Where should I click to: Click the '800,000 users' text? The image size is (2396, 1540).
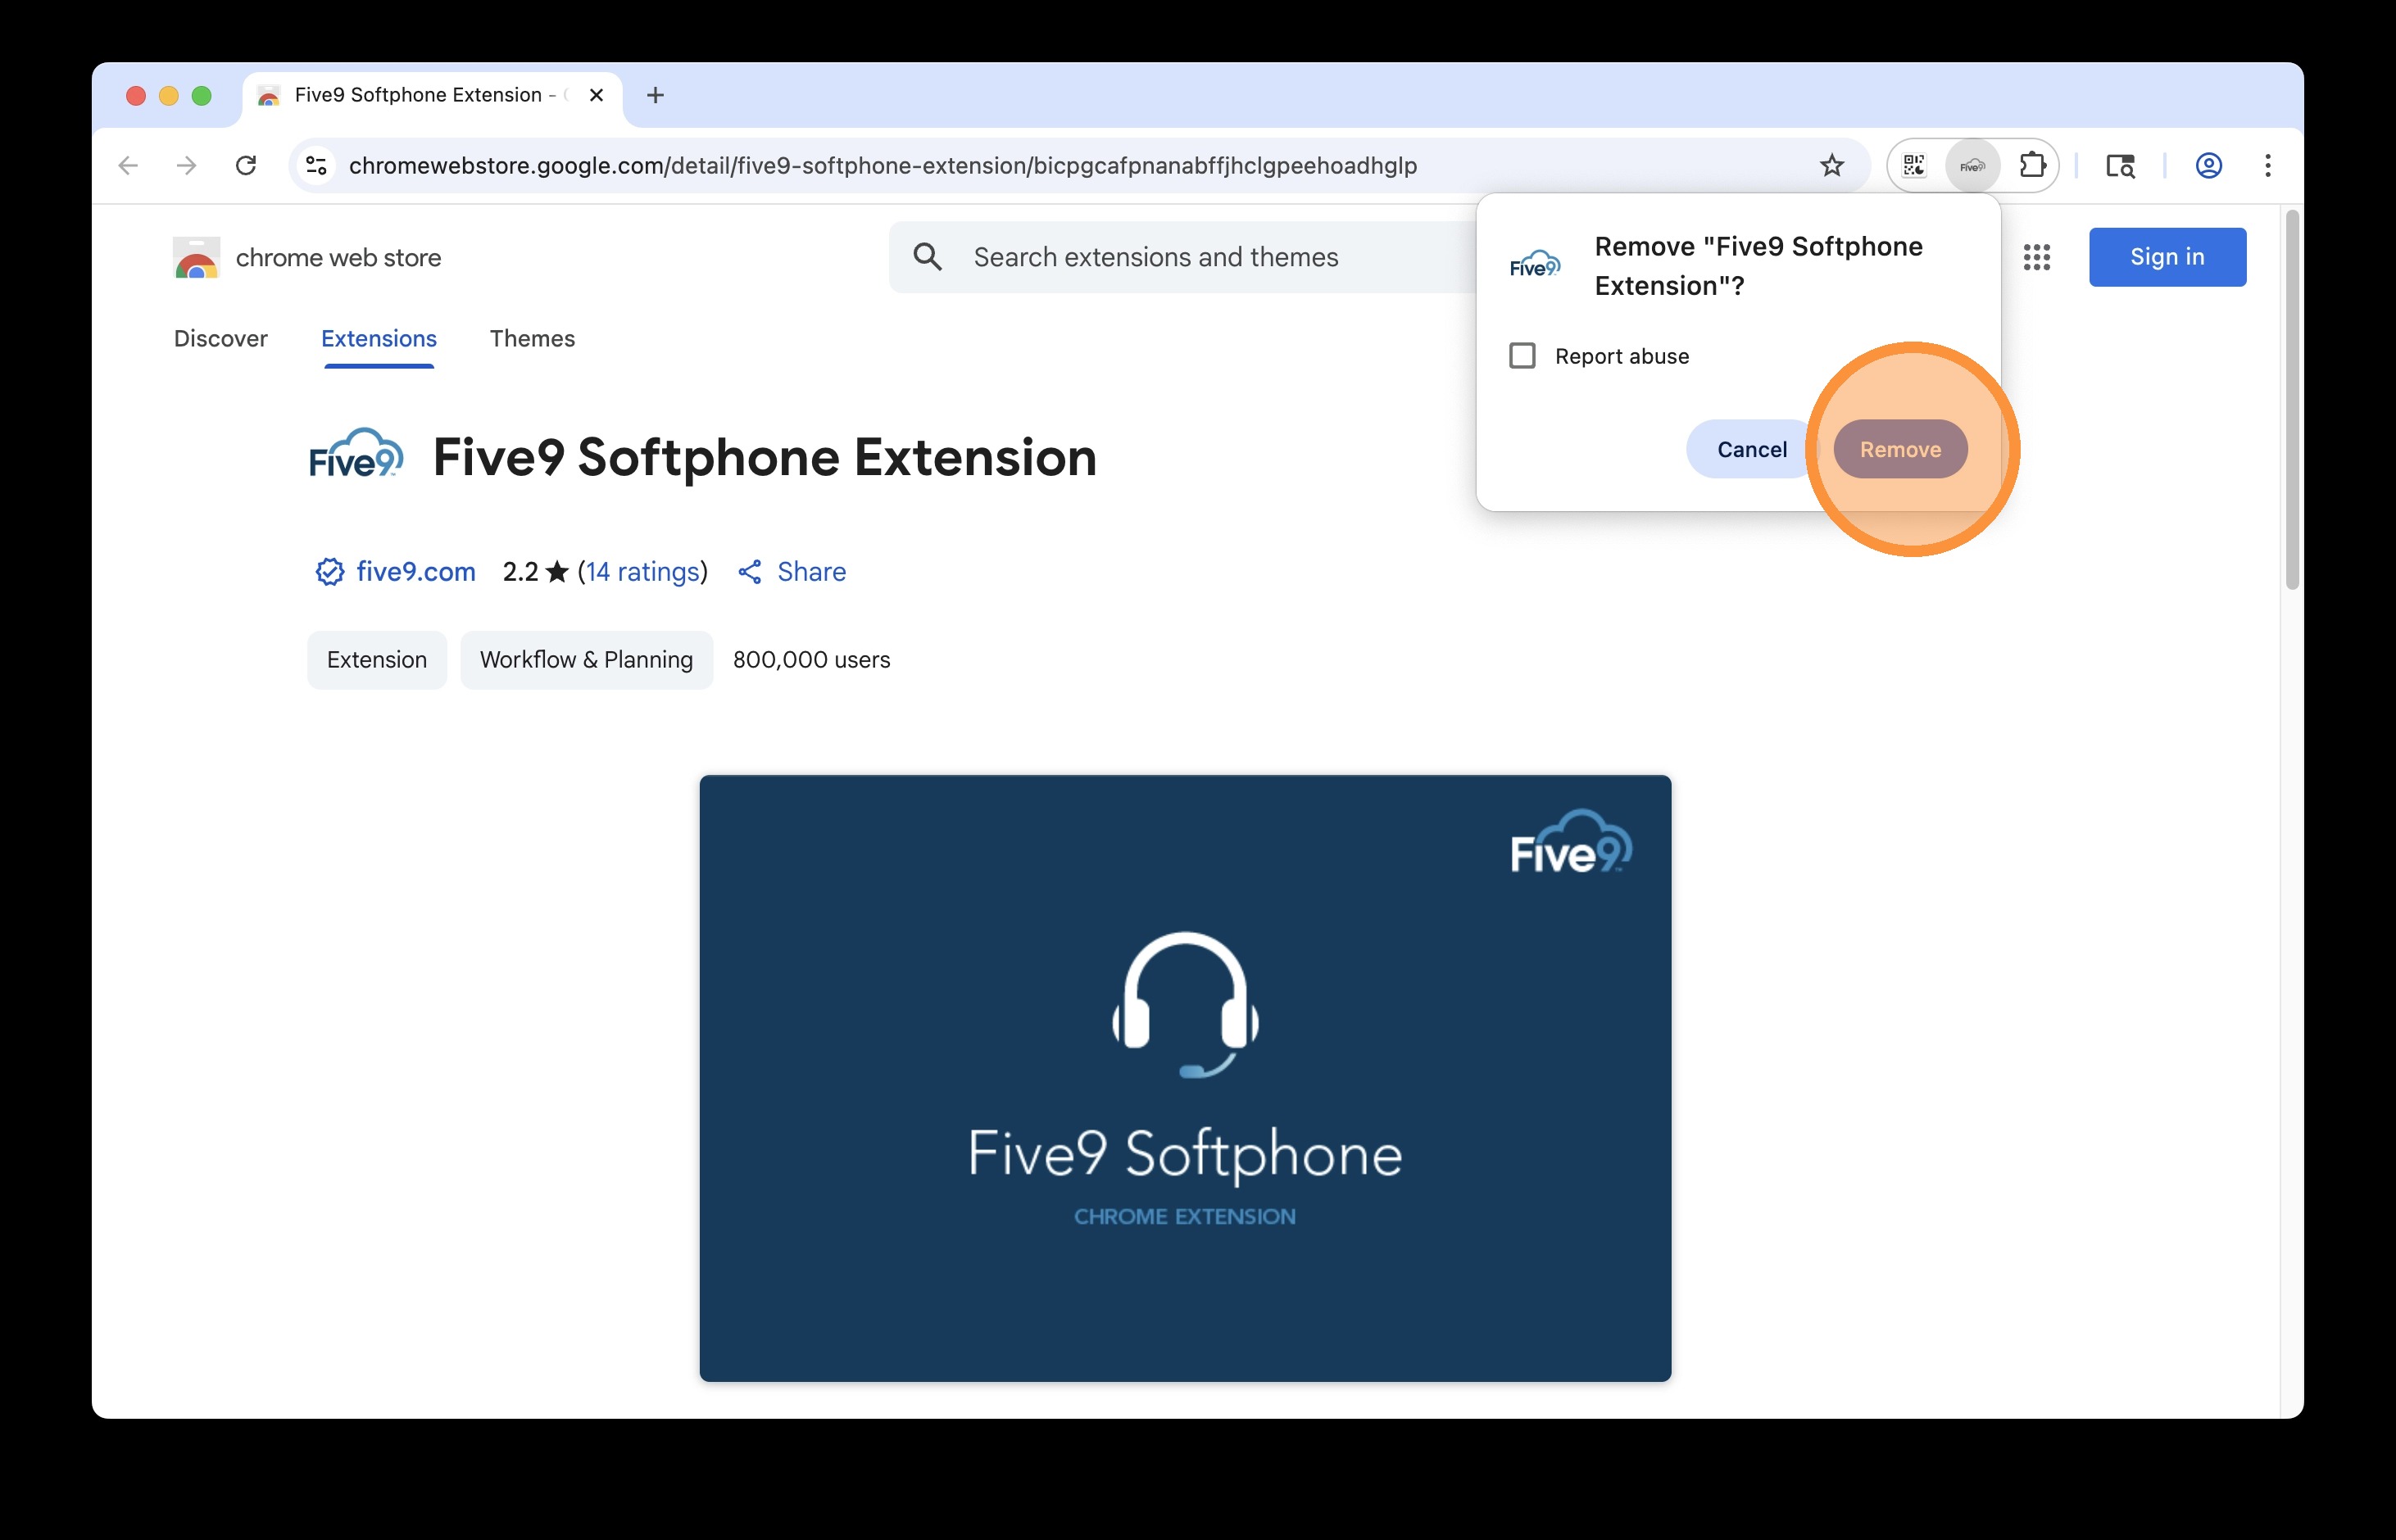pos(811,660)
